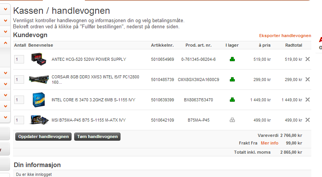Click article number 5010639399

tap(163, 100)
